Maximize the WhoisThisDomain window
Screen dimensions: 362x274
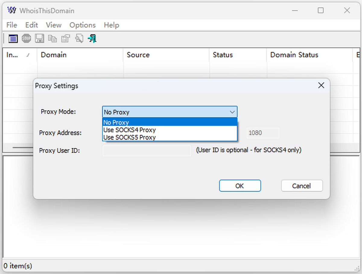[x=321, y=11]
